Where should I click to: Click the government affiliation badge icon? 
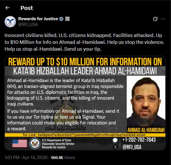click(67, 19)
